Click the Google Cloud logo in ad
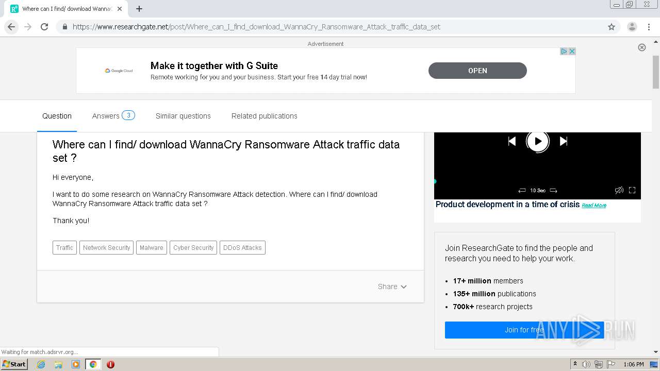660x371 pixels. pos(119,71)
